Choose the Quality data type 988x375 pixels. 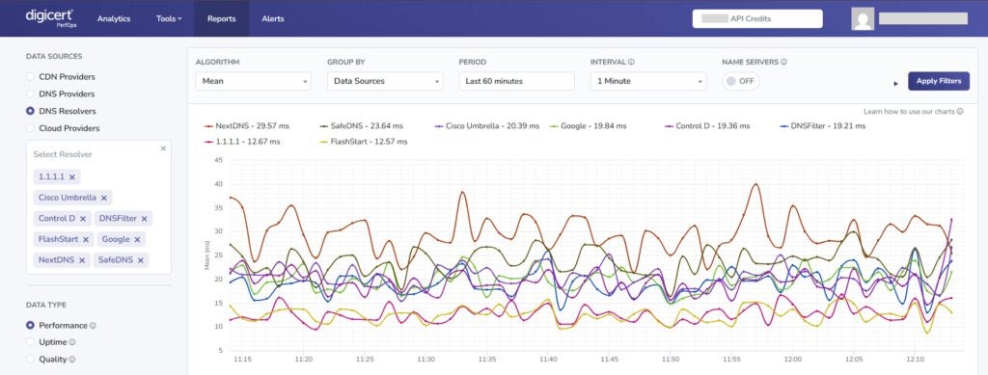30,360
